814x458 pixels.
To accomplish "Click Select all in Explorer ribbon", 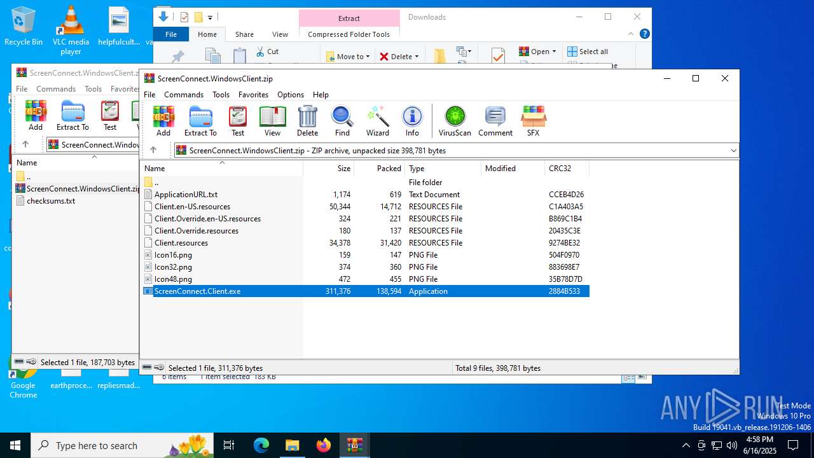I will click(588, 52).
